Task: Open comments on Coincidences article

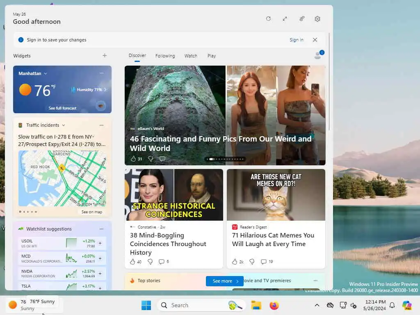Action: (x=164, y=262)
